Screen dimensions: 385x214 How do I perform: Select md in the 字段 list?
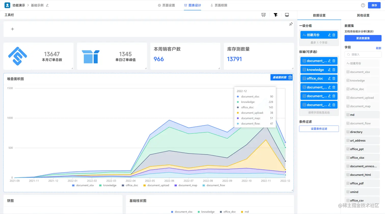tap(362, 115)
